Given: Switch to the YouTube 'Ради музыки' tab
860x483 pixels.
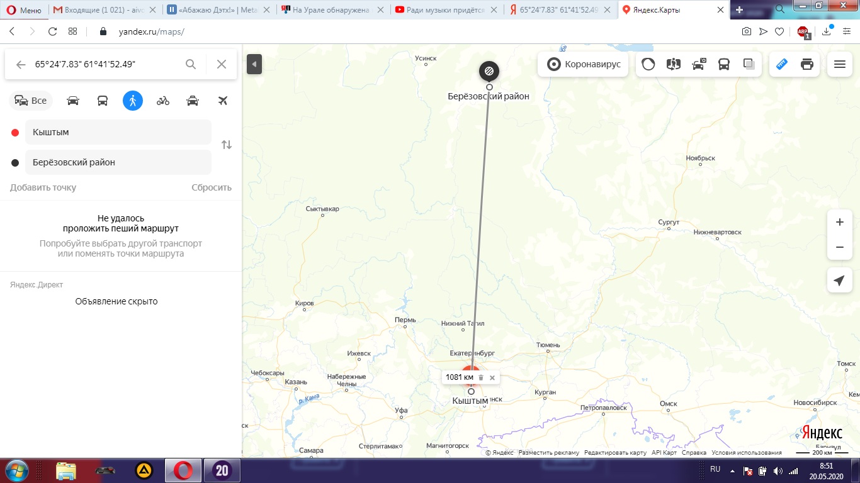Looking at the screenshot, I should [446, 10].
